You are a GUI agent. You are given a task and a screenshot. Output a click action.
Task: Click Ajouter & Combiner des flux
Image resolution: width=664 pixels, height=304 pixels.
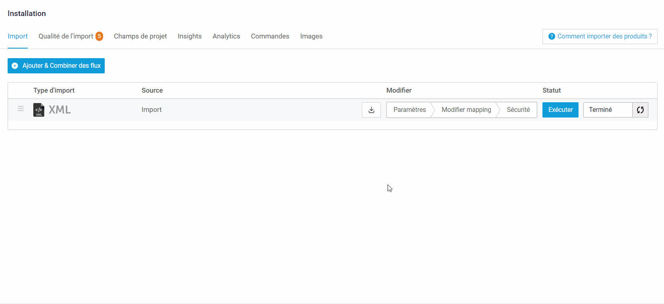pos(56,66)
